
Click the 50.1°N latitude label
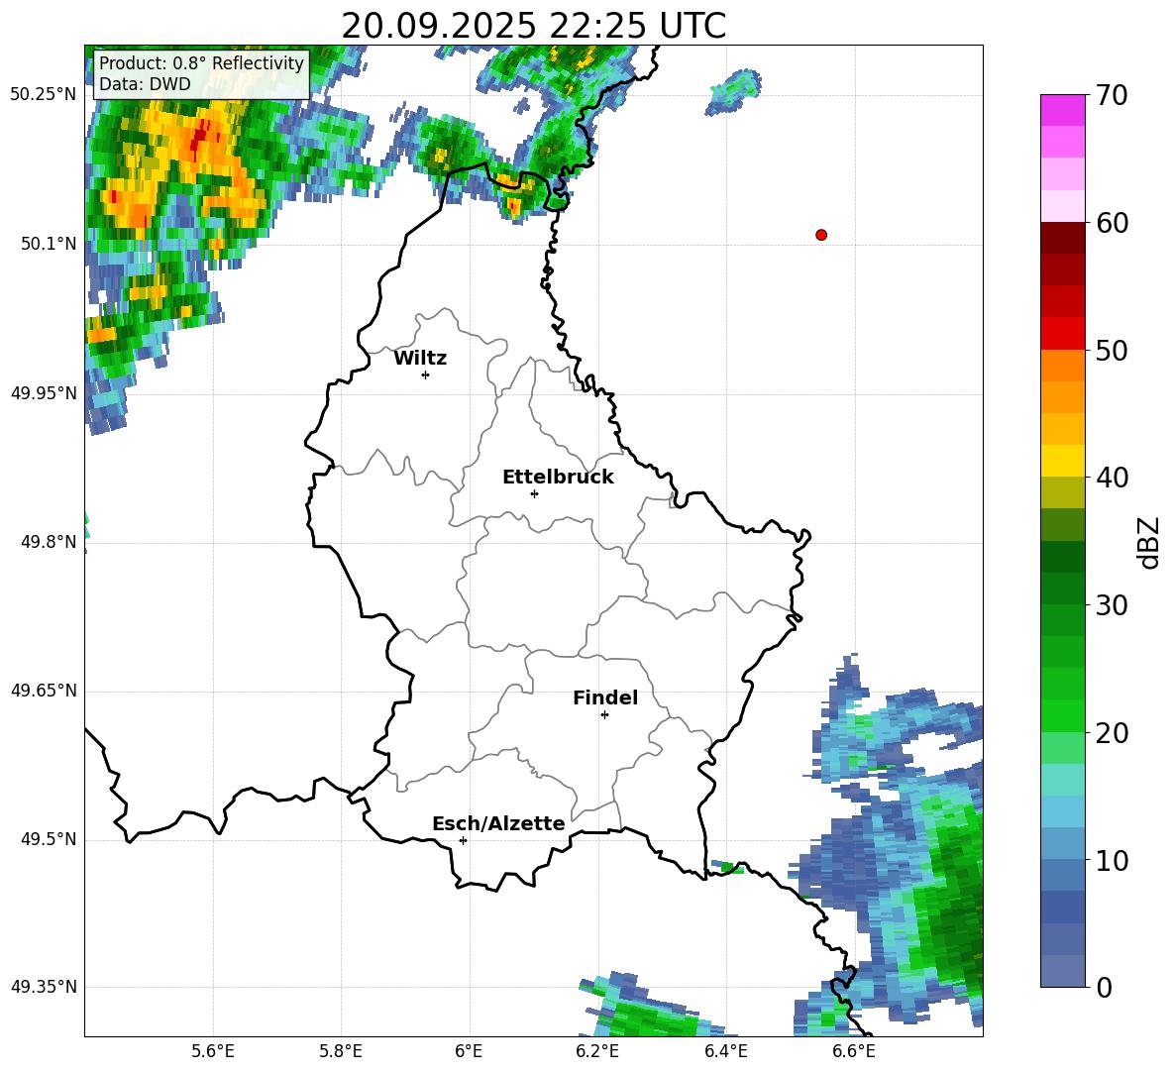point(49,244)
